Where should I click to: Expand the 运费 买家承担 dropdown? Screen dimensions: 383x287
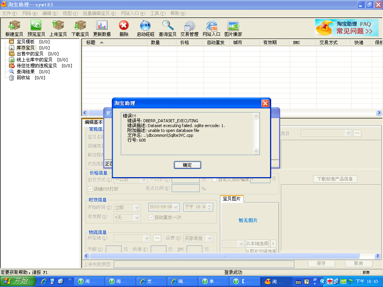(209, 238)
